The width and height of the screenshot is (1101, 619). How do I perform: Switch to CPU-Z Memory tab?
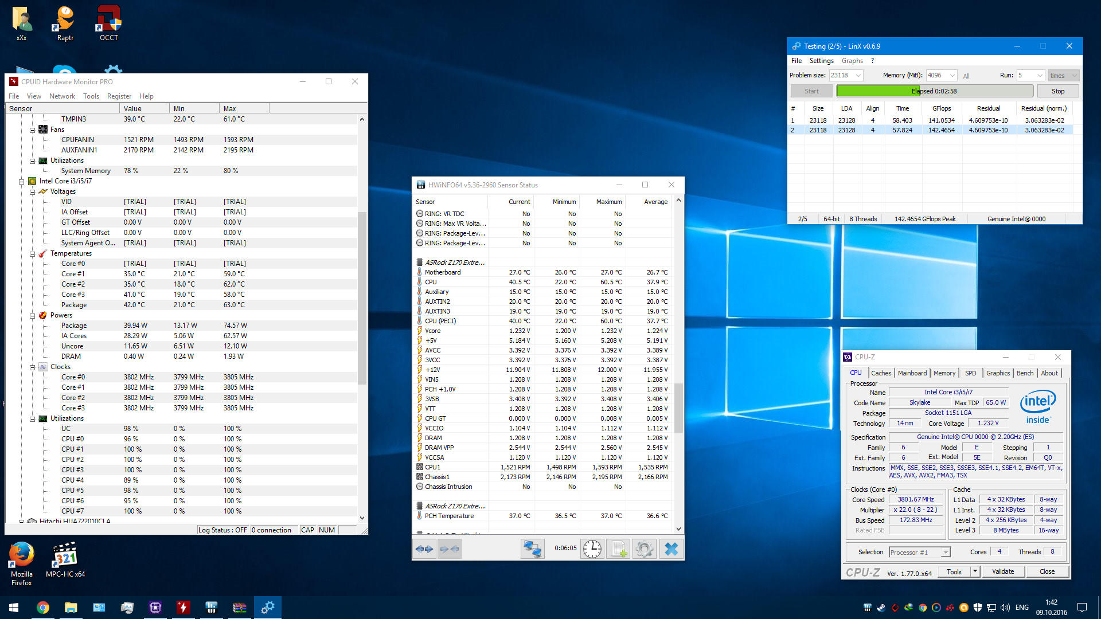coord(944,373)
